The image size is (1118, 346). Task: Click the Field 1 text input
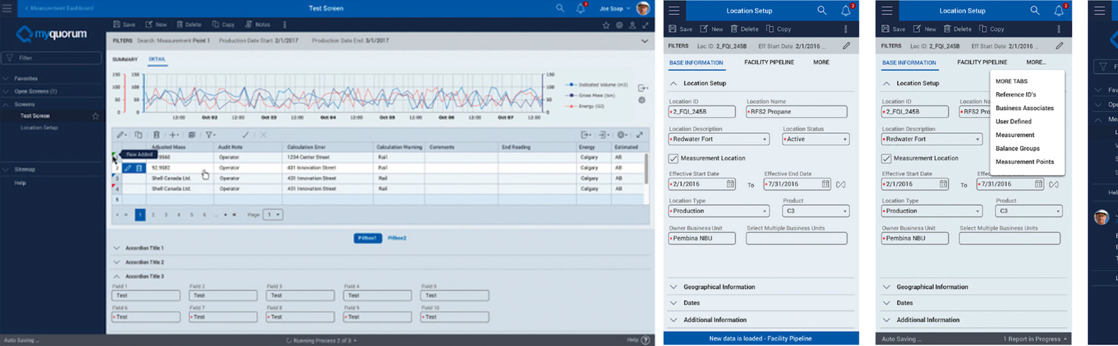tap(146, 295)
